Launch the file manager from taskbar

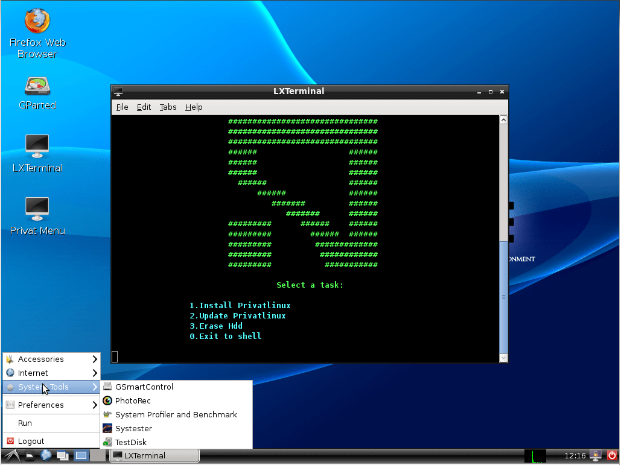pos(30,456)
